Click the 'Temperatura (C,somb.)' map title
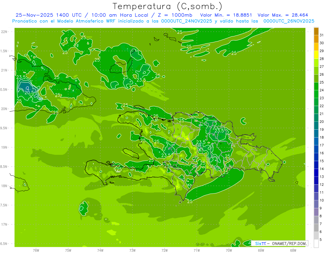329x254 pixels. (167, 6)
